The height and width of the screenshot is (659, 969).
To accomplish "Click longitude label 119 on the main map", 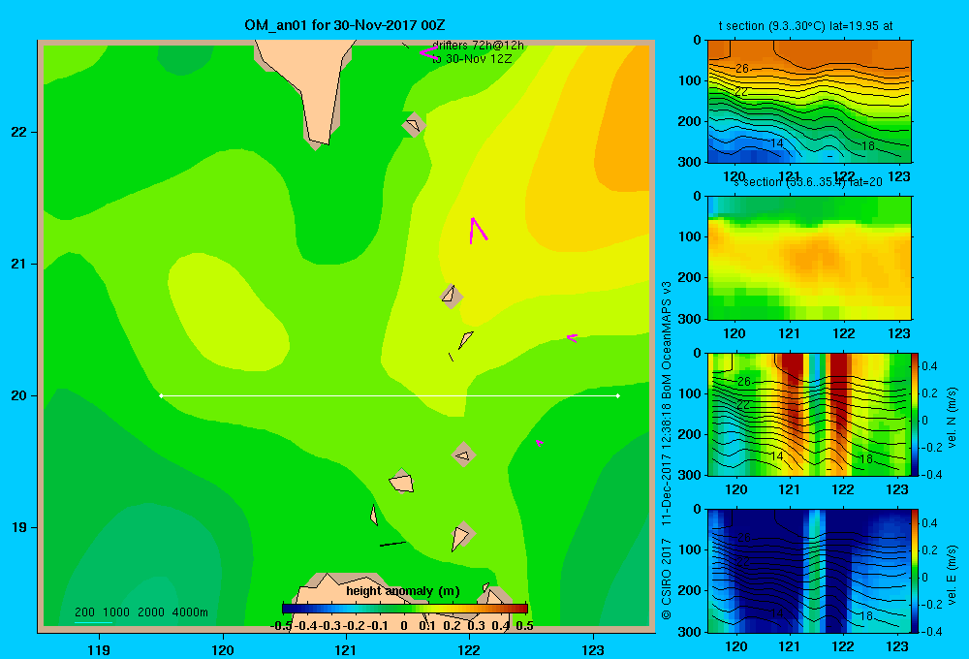I will pyautogui.click(x=99, y=649).
